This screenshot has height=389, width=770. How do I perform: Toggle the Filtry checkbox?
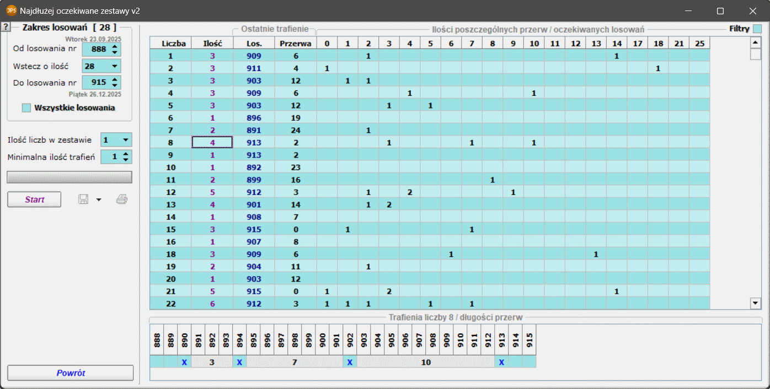click(757, 29)
